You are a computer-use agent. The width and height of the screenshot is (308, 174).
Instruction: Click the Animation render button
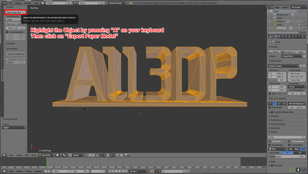click(287, 52)
